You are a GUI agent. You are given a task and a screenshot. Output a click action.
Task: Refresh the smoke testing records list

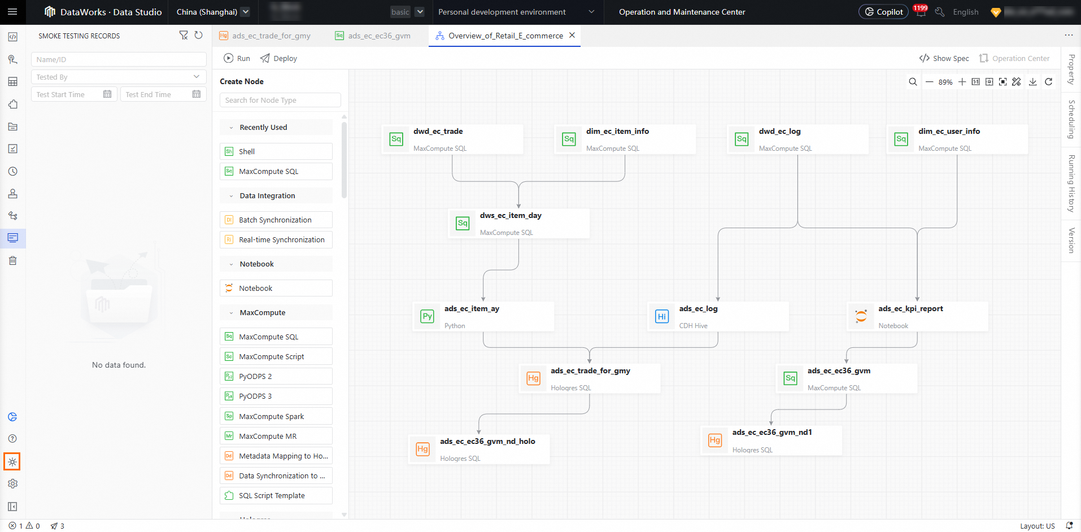198,36
